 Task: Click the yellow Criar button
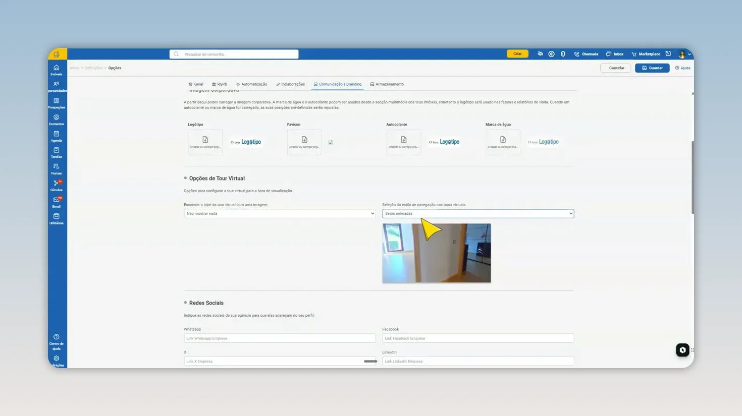click(517, 54)
